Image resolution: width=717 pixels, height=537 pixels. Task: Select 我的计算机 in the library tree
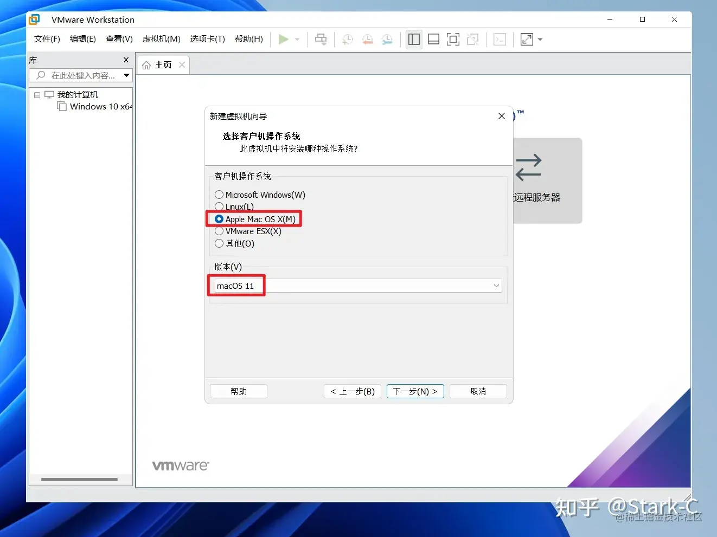pyautogui.click(x=78, y=95)
